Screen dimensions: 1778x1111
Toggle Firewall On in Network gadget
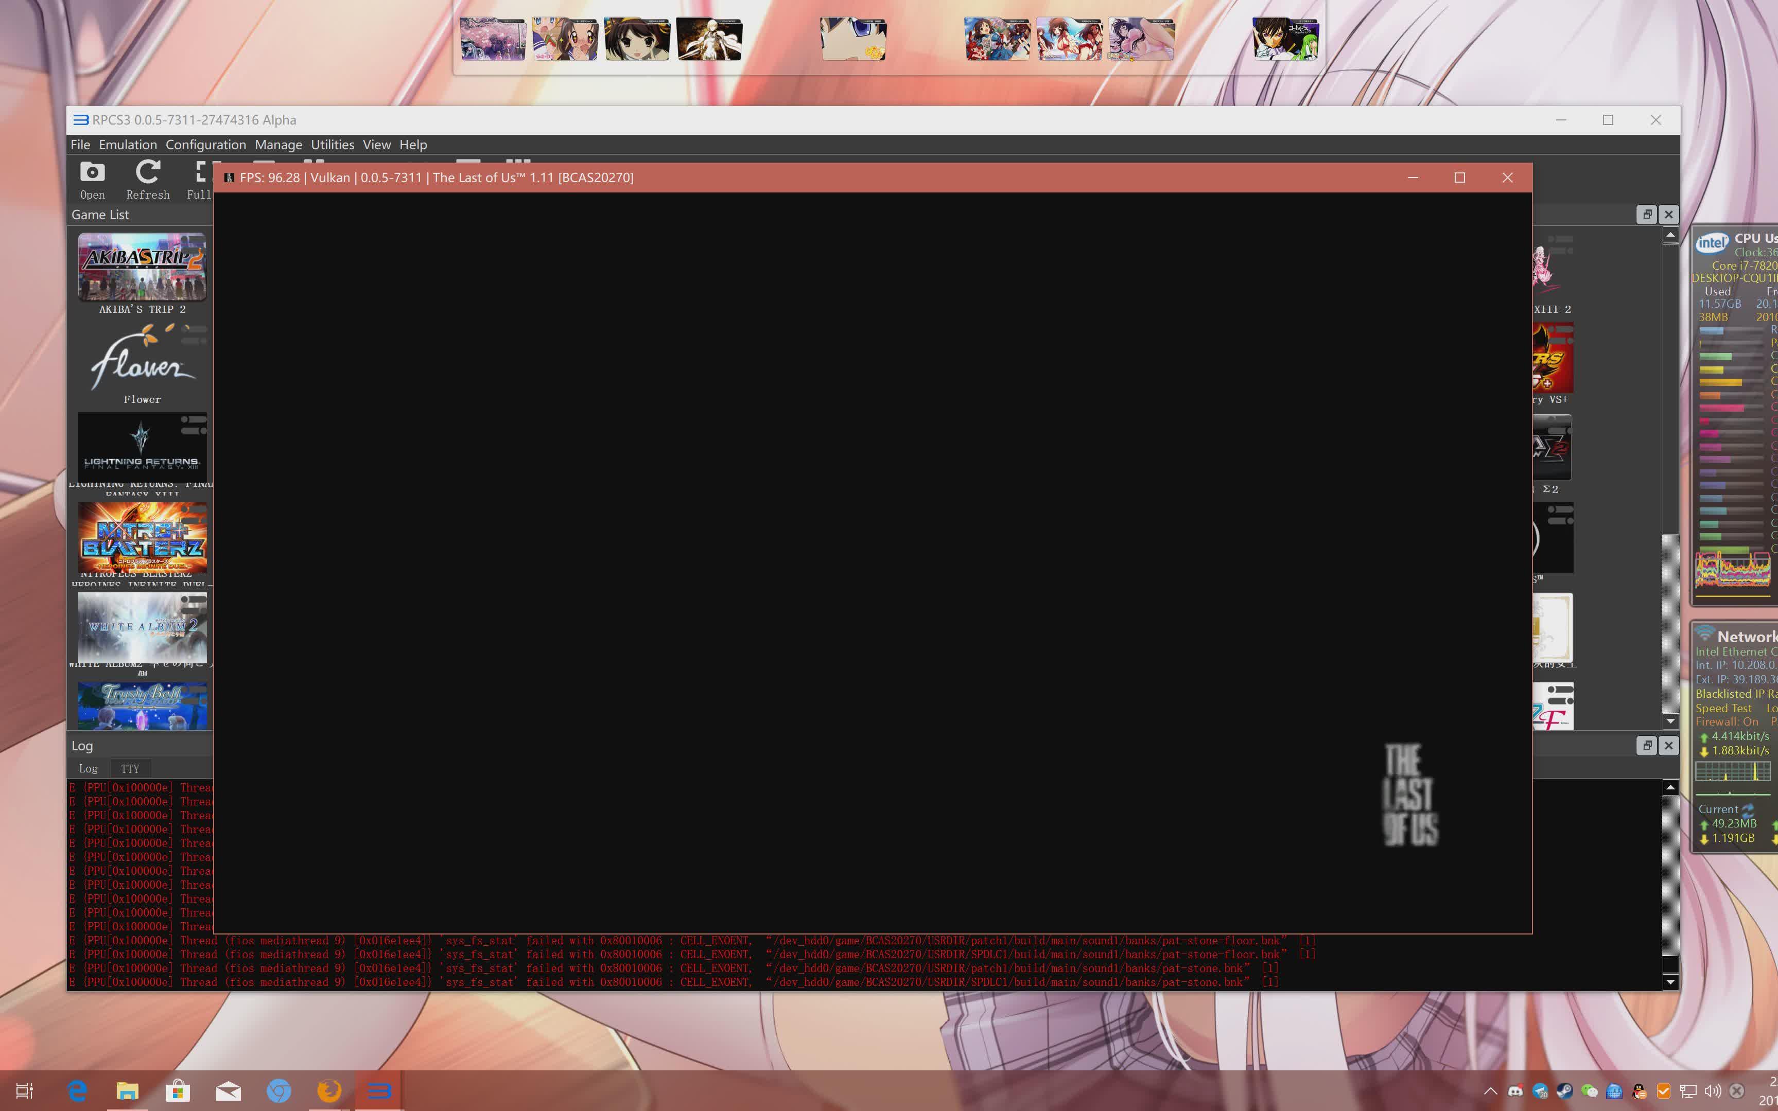[1727, 721]
